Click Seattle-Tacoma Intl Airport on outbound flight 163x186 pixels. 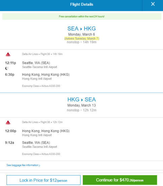coord(39,67)
